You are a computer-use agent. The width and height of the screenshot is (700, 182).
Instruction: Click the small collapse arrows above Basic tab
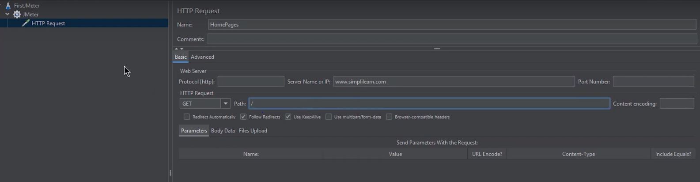coord(179,49)
